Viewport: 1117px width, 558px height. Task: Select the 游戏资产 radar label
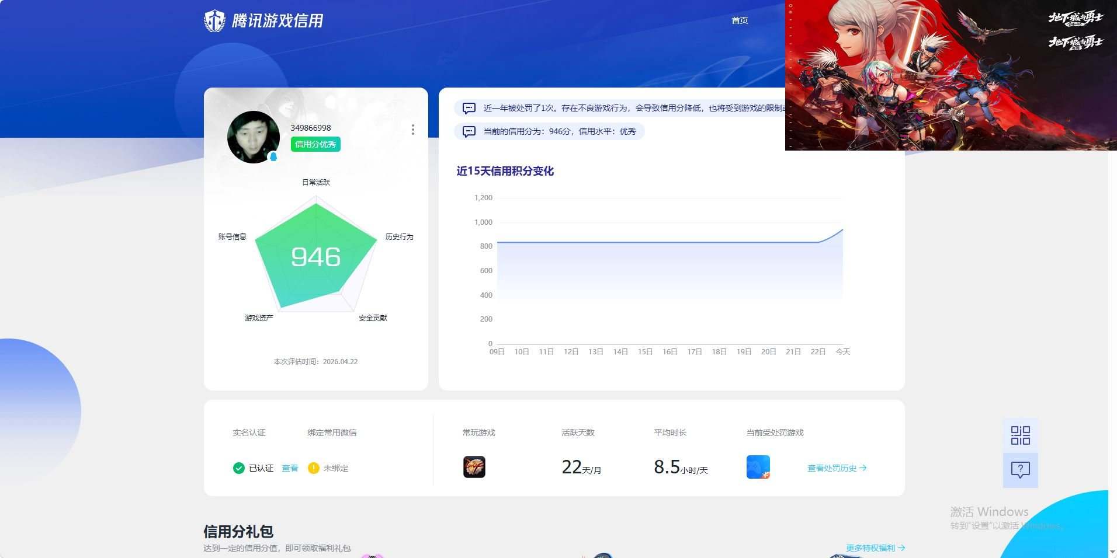[x=259, y=318]
